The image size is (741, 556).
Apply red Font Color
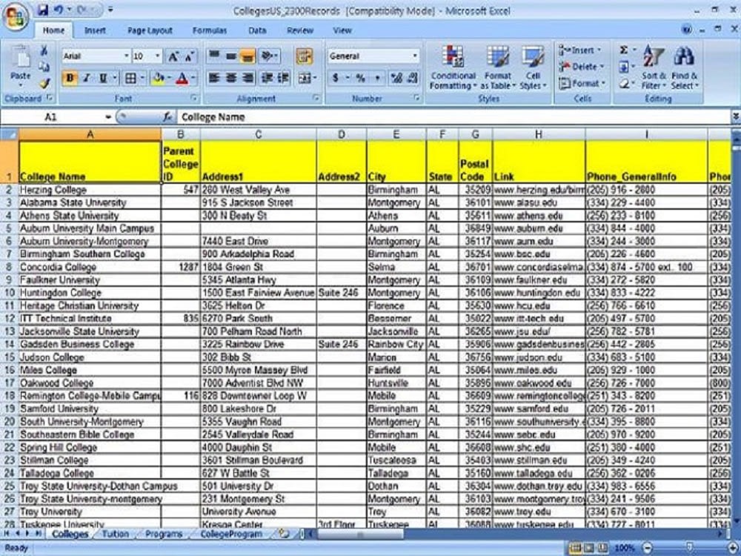(x=182, y=78)
